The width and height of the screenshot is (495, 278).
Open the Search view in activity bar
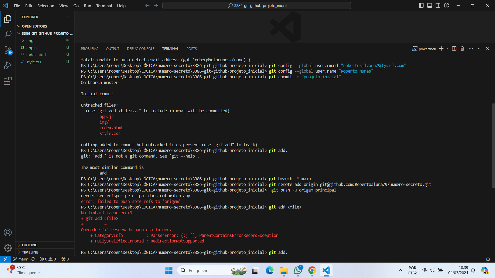pos(8,34)
